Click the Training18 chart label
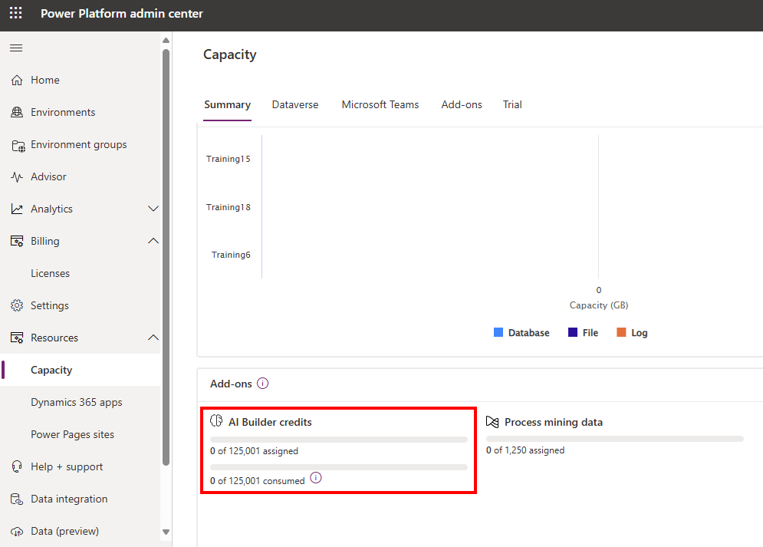763x547 pixels. tap(229, 207)
